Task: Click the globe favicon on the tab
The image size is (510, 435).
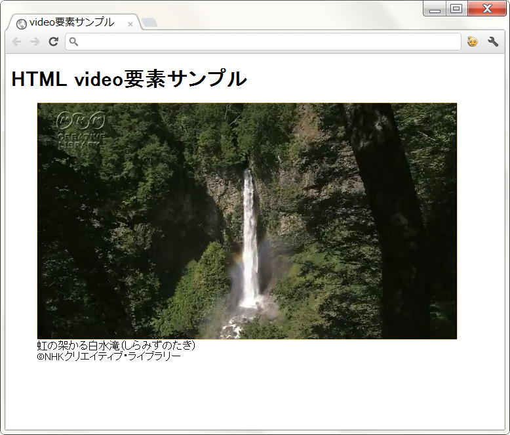Action: coord(22,24)
